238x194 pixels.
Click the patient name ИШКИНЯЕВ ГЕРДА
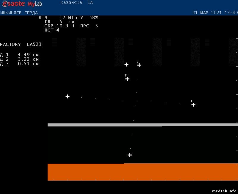20,13
